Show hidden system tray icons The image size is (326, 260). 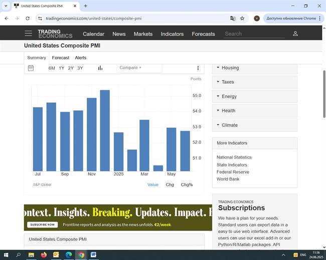[283, 255]
